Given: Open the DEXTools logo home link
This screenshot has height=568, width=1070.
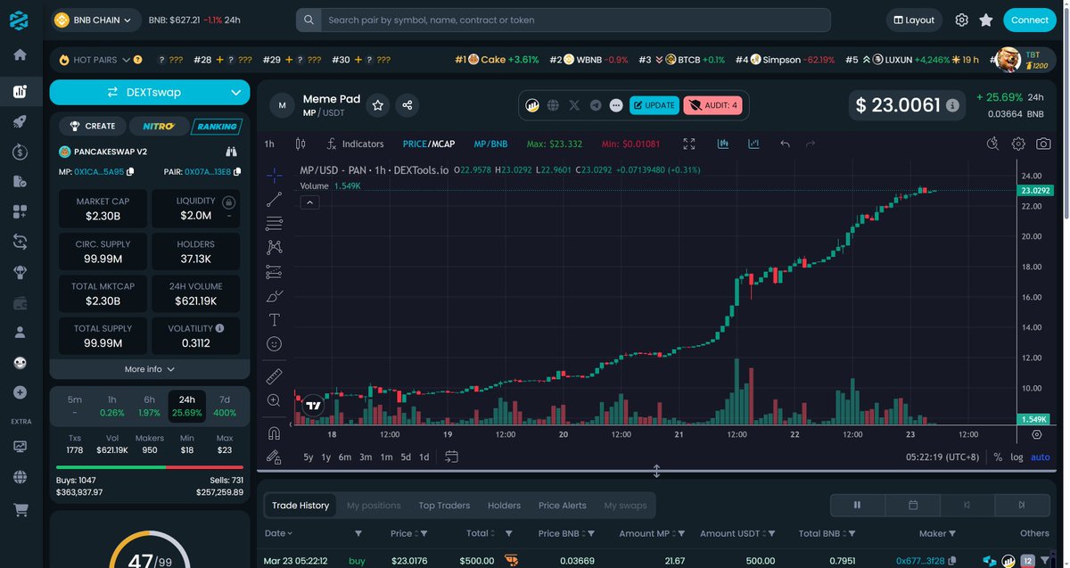Looking at the screenshot, I should (20, 20).
